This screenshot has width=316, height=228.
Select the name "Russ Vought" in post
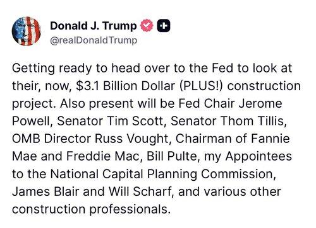point(131,139)
